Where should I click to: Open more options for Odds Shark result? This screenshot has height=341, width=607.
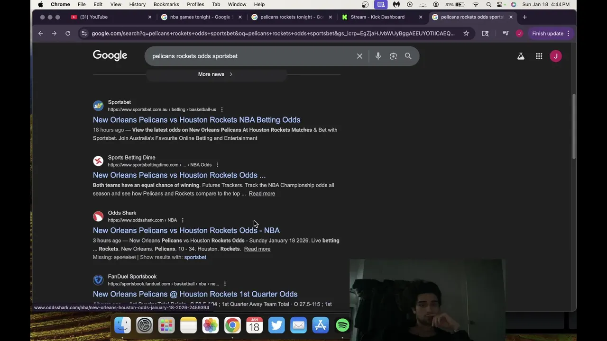tap(183, 220)
